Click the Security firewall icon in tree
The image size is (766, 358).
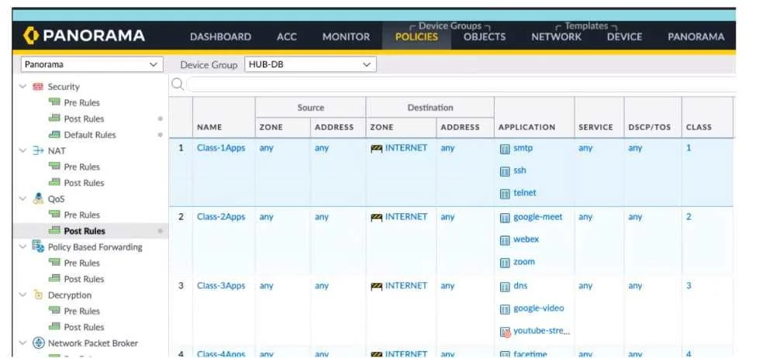[38, 87]
